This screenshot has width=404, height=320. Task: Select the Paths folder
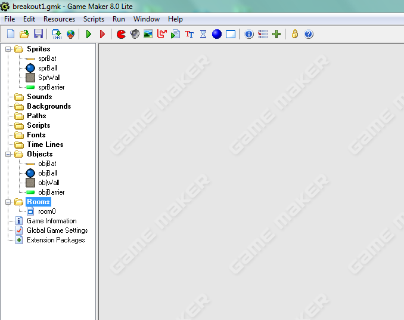tap(36, 116)
